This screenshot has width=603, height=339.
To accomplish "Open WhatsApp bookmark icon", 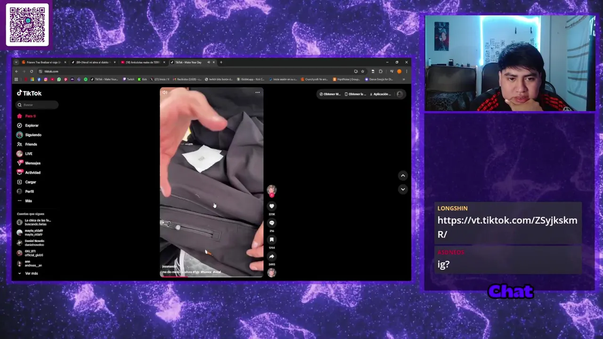I will 59,79.
